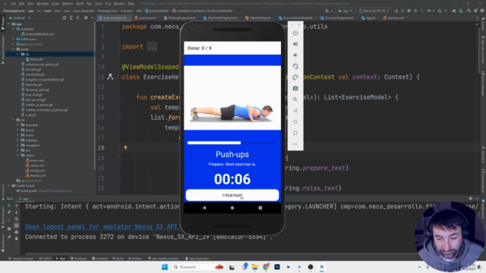Tap the Android home button on the phone screen

coord(232,208)
